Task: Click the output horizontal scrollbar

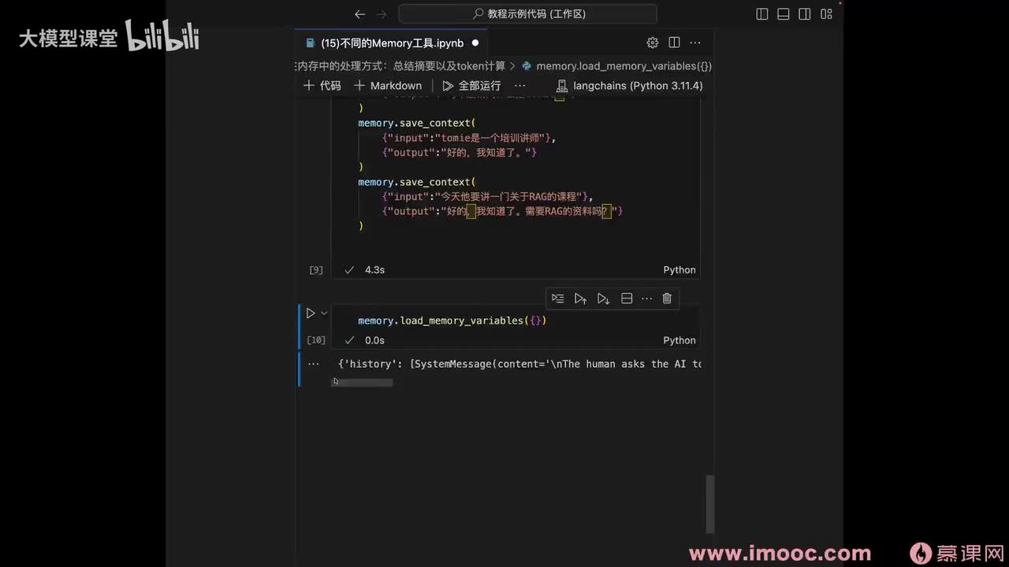Action: (362, 383)
